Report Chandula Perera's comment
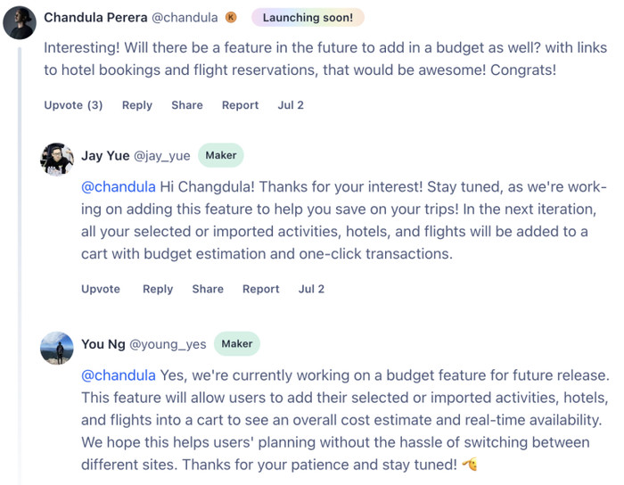The width and height of the screenshot is (624, 485). click(x=240, y=105)
